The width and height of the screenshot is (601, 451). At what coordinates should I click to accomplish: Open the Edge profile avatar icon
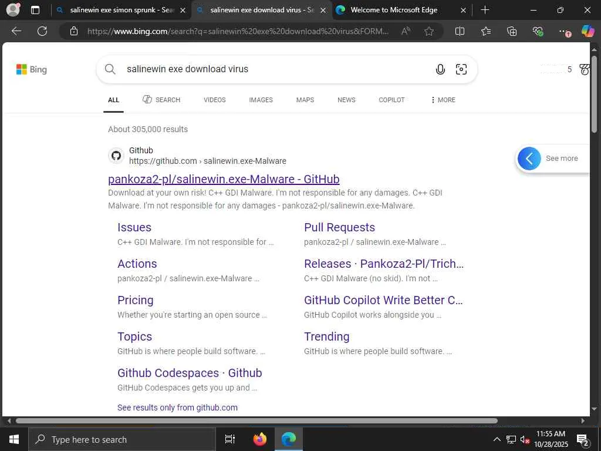tap(13, 10)
